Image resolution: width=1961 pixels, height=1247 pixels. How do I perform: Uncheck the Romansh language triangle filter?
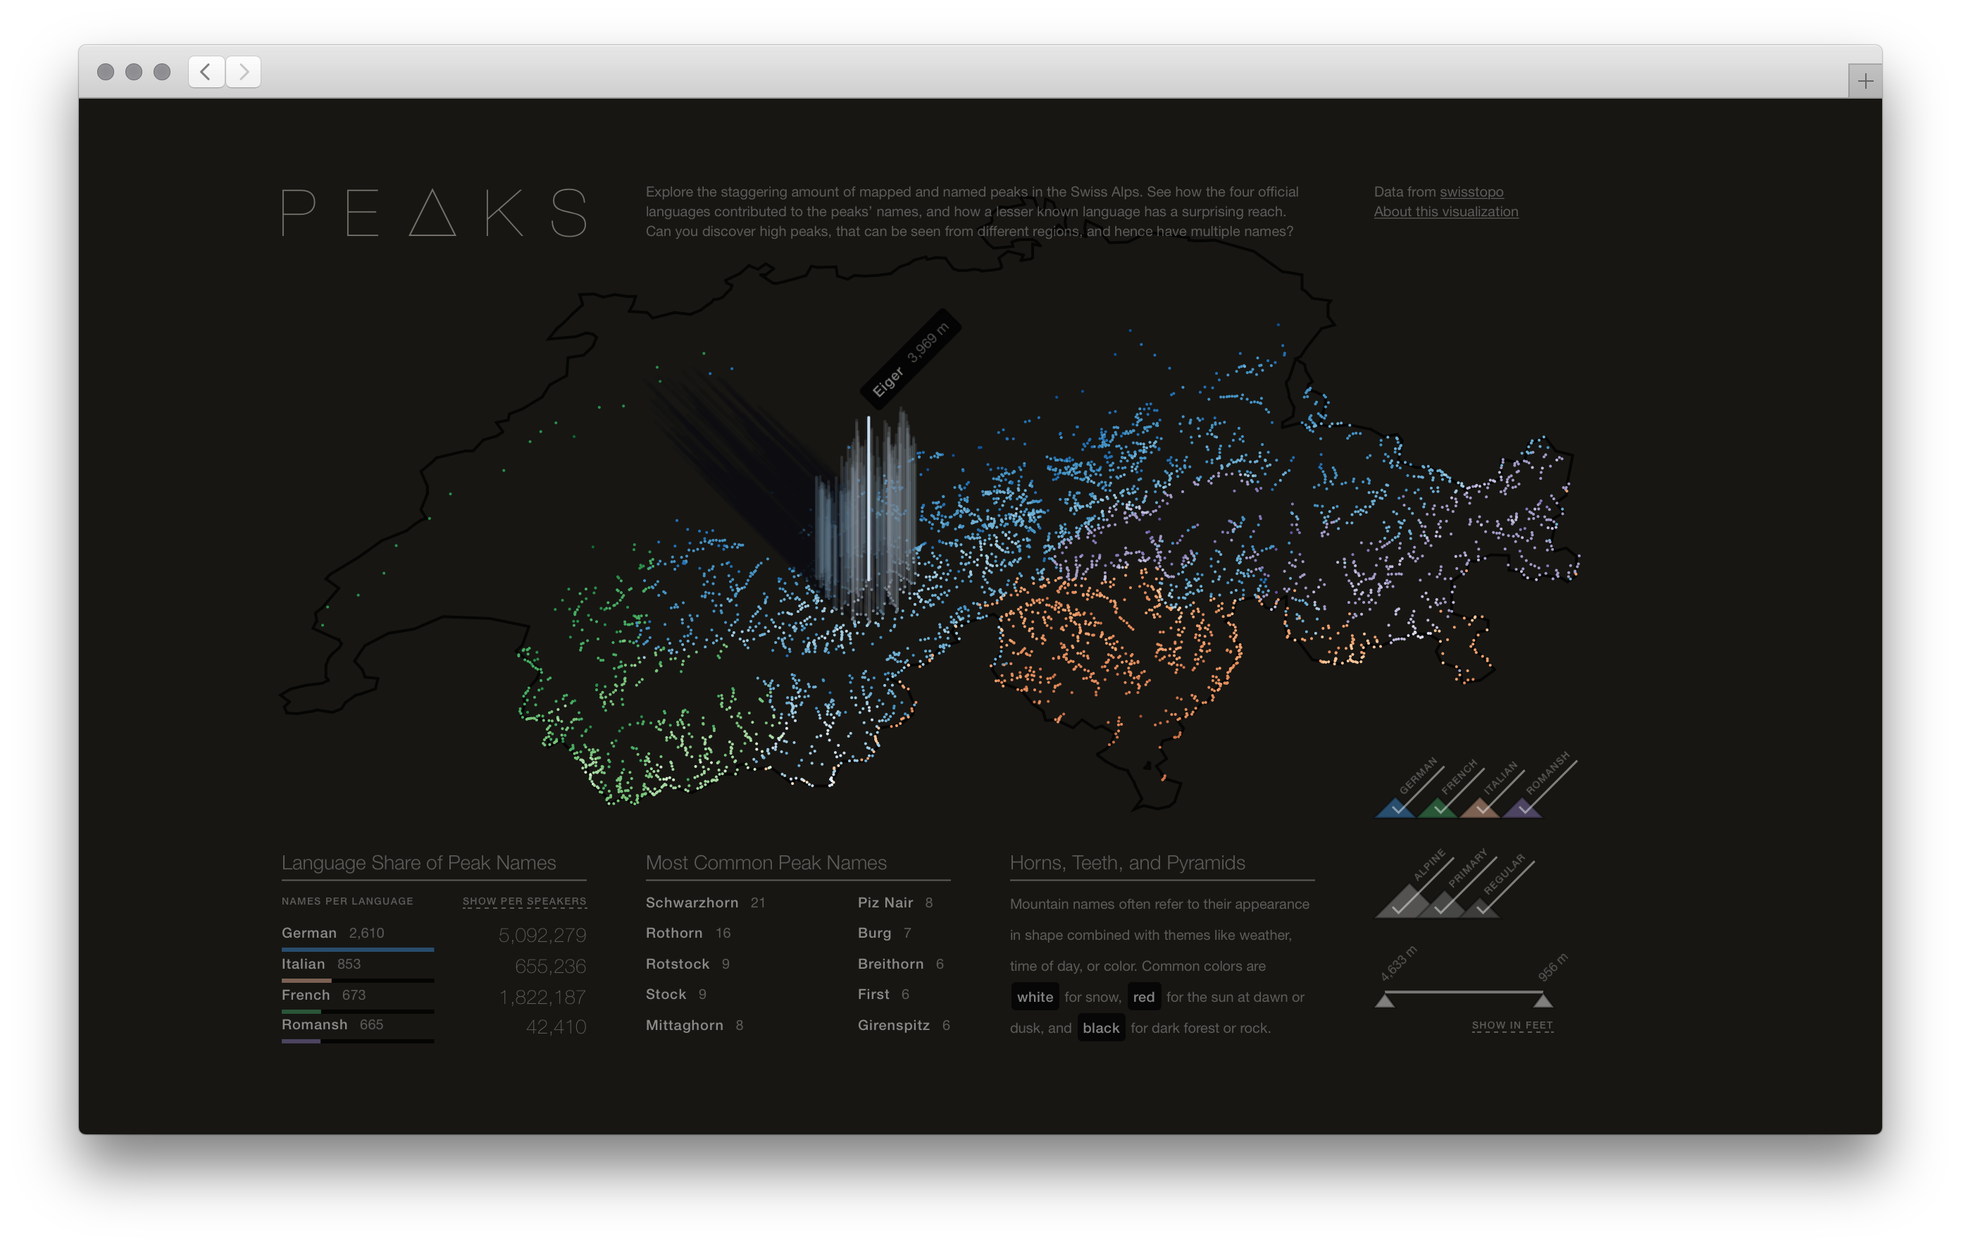coord(1523,810)
